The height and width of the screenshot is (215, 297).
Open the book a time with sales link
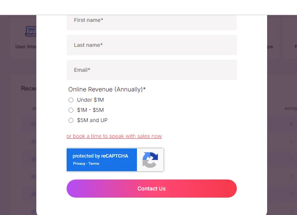[x=114, y=136]
